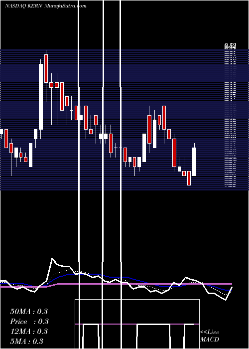The height and width of the screenshot is (349, 249).
Task: Click the final white candlestick of the series
Action: tap(194, 162)
